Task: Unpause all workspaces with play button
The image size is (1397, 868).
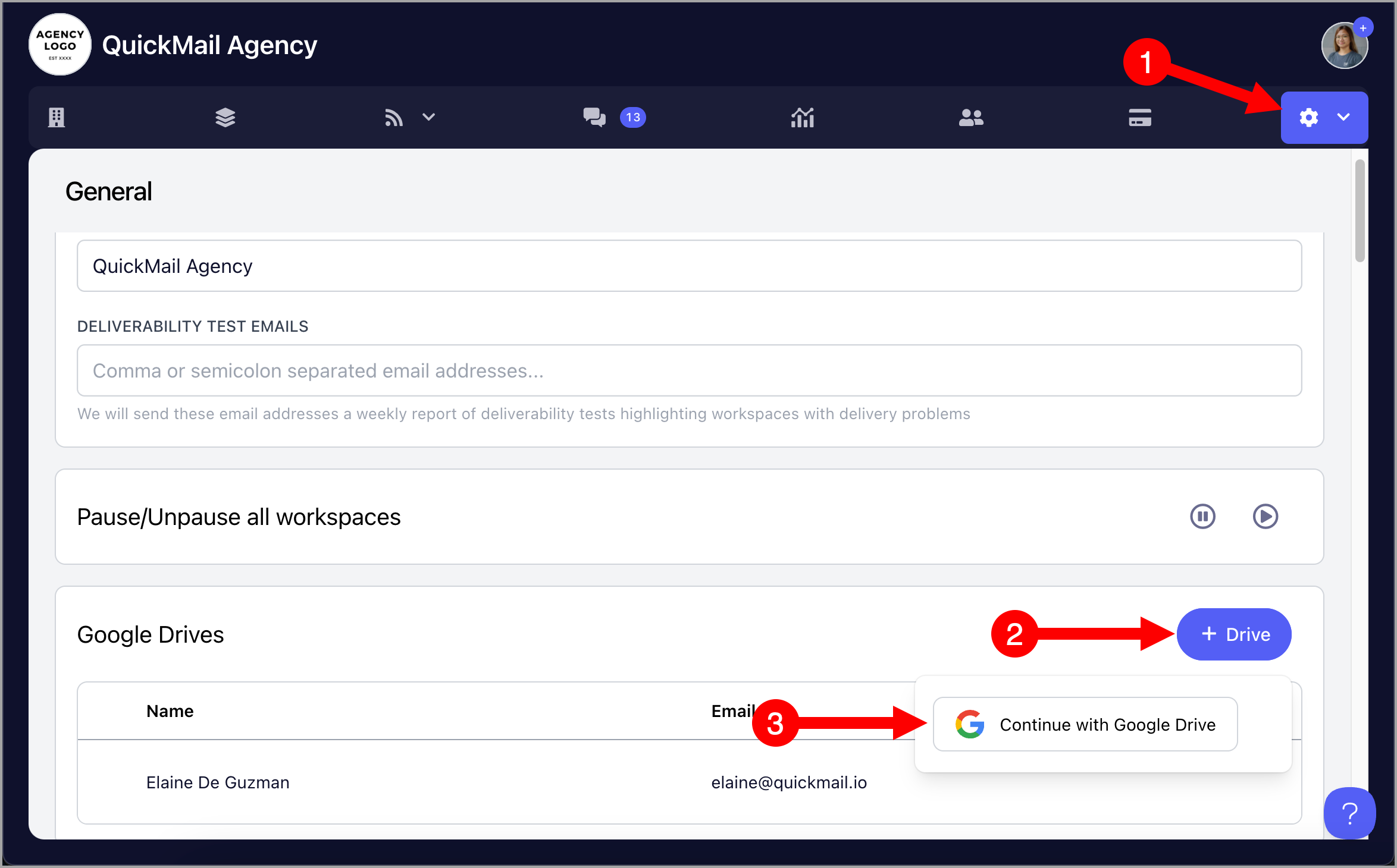Action: coord(1266,516)
